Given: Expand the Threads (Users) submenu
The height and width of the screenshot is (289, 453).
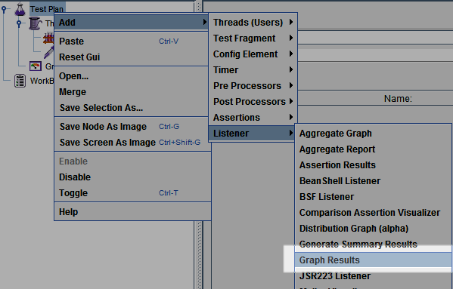Looking at the screenshot, I should click(253, 22).
